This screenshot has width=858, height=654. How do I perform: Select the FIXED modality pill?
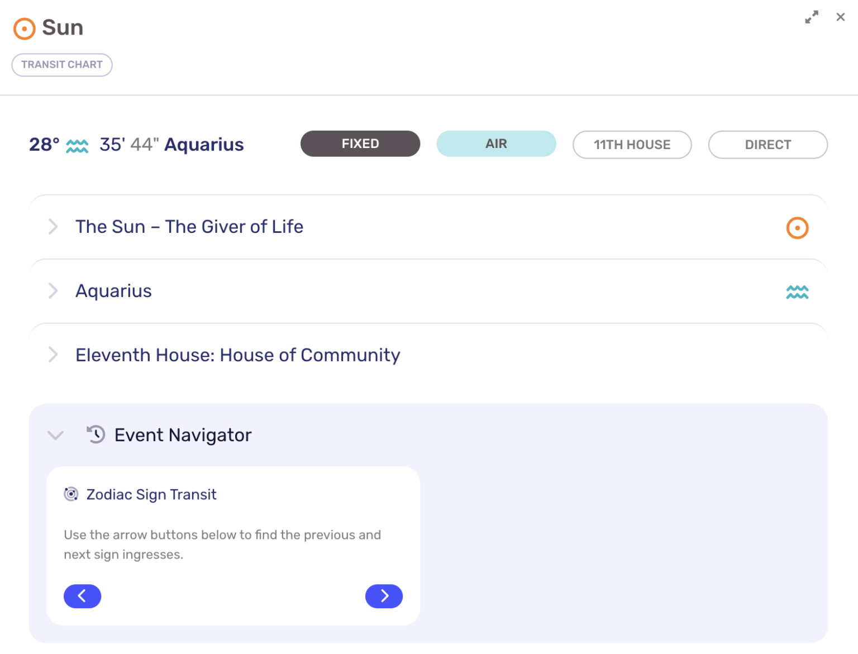(x=360, y=144)
